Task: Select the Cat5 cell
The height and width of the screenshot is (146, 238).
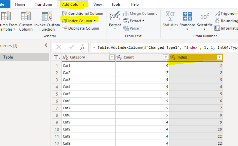Action: pyautogui.click(x=88, y=94)
